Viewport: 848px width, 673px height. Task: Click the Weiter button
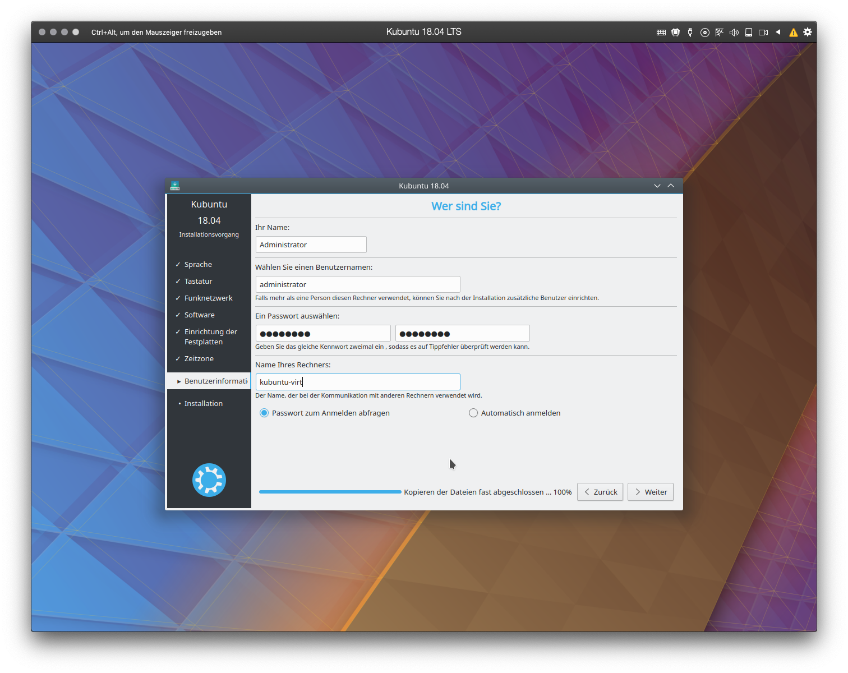(651, 492)
